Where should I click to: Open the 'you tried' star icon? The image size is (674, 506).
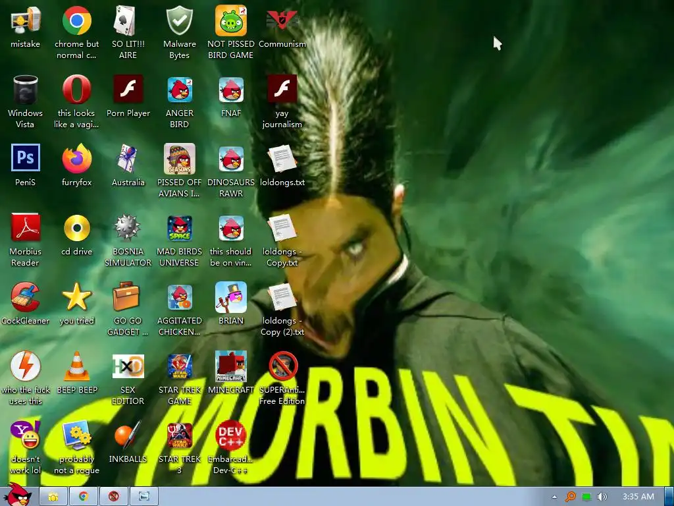[77, 296]
